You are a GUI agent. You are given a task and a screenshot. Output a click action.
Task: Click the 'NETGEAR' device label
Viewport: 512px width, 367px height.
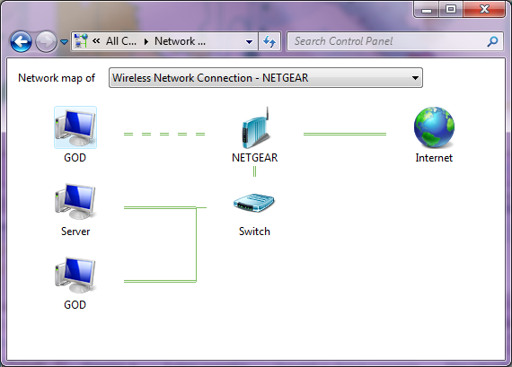[x=255, y=158]
